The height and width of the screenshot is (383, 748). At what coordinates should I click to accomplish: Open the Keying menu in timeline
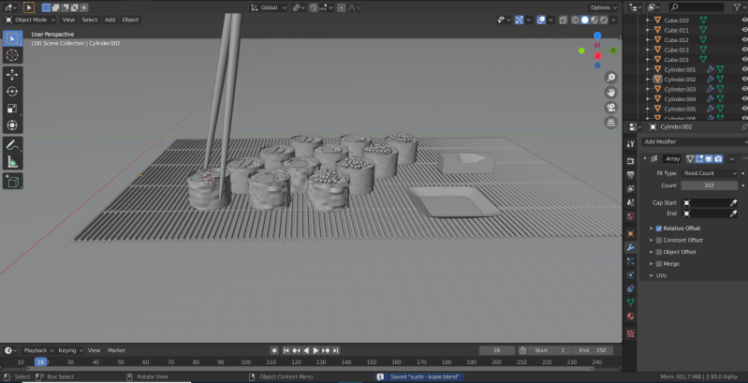[x=70, y=350]
